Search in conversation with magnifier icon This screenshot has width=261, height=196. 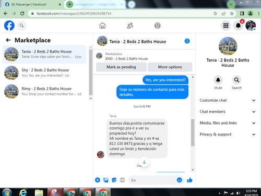click(236, 80)
